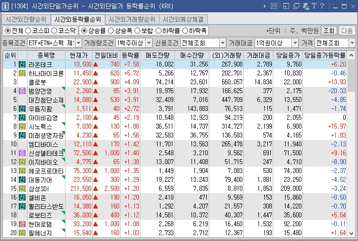Image resolution: width=358 pixels, height=241 pixels.
Task: Click 매수잔량 column header
Action: point(192,55)
